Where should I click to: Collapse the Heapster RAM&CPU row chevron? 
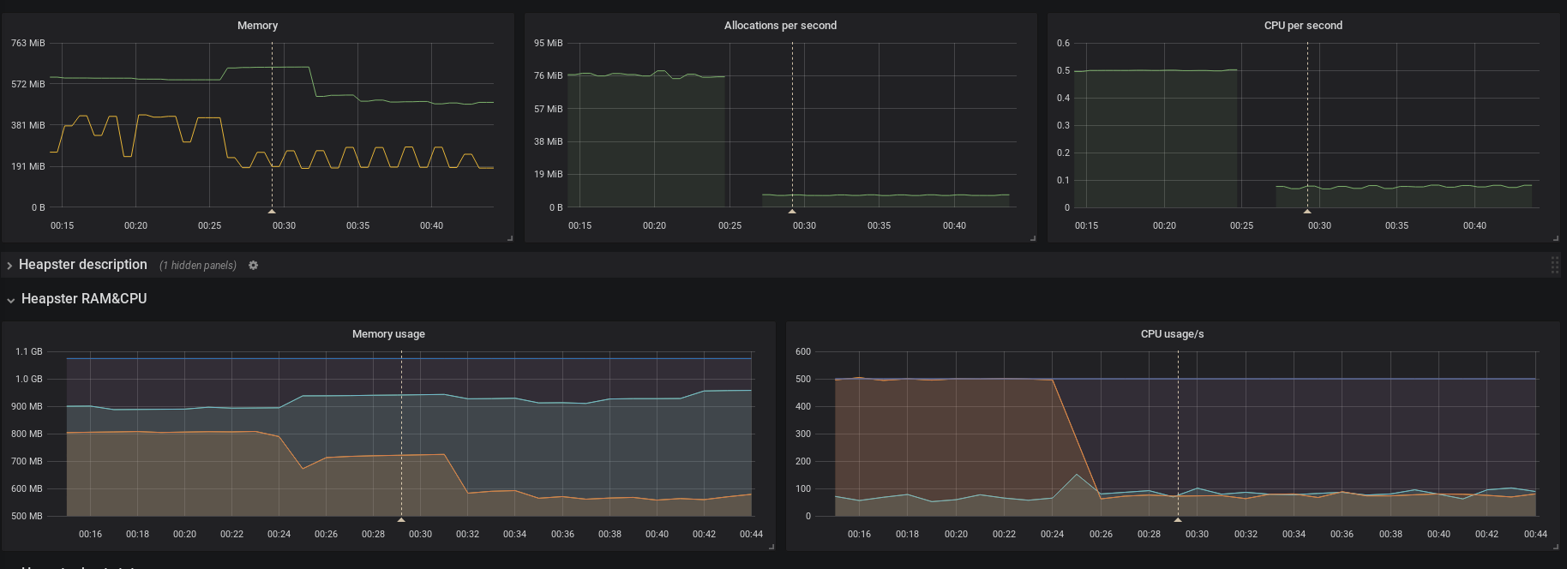(x=10, y=300)
